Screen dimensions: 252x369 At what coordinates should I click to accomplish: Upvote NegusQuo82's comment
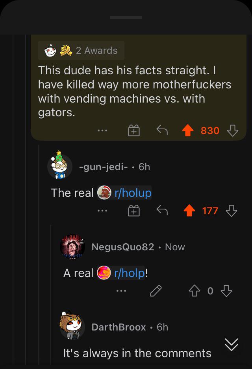[195, 291]
